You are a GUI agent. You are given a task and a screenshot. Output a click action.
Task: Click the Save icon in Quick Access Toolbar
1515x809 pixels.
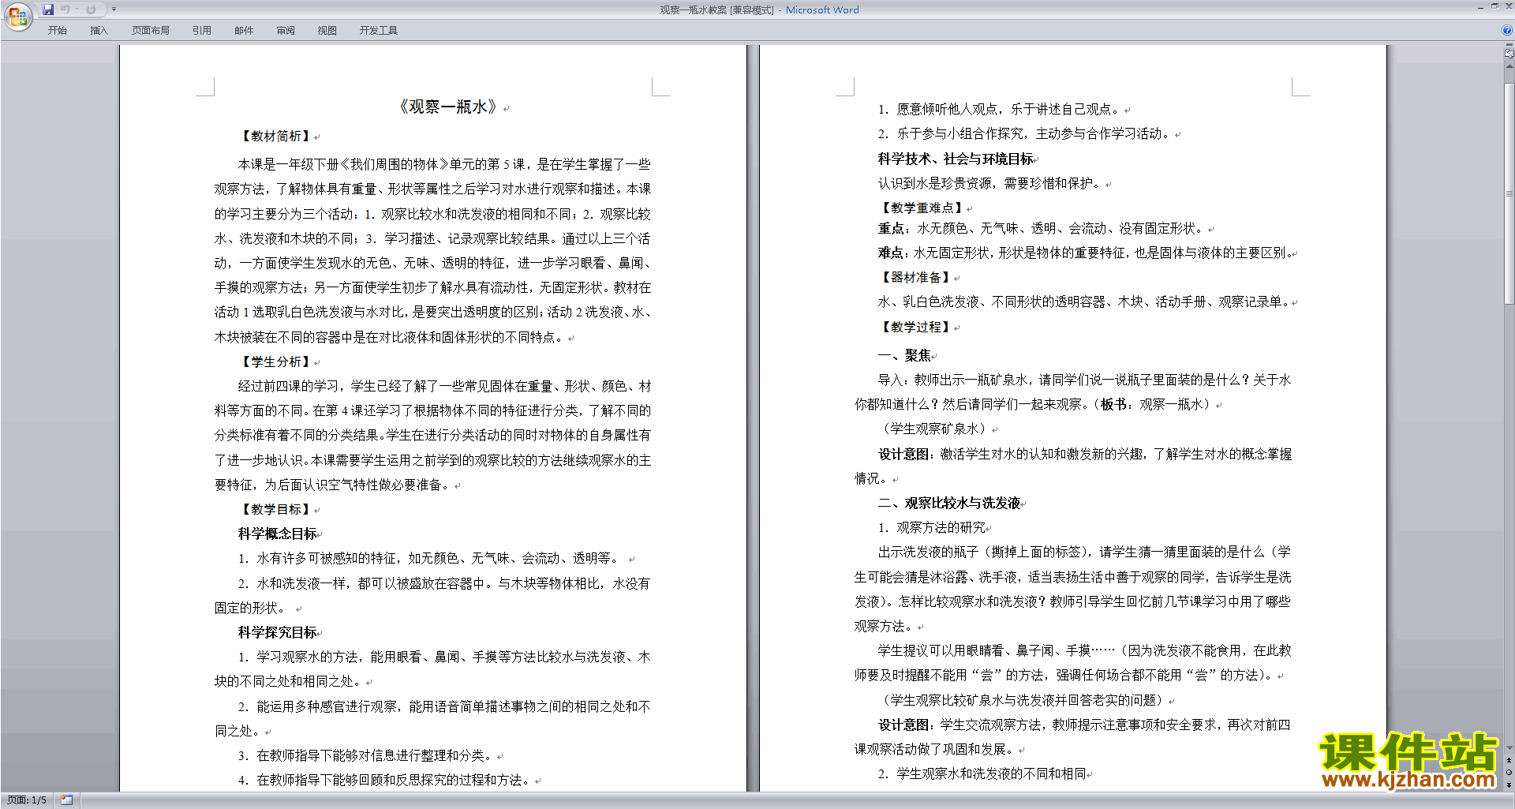click(x=48, y=9)
